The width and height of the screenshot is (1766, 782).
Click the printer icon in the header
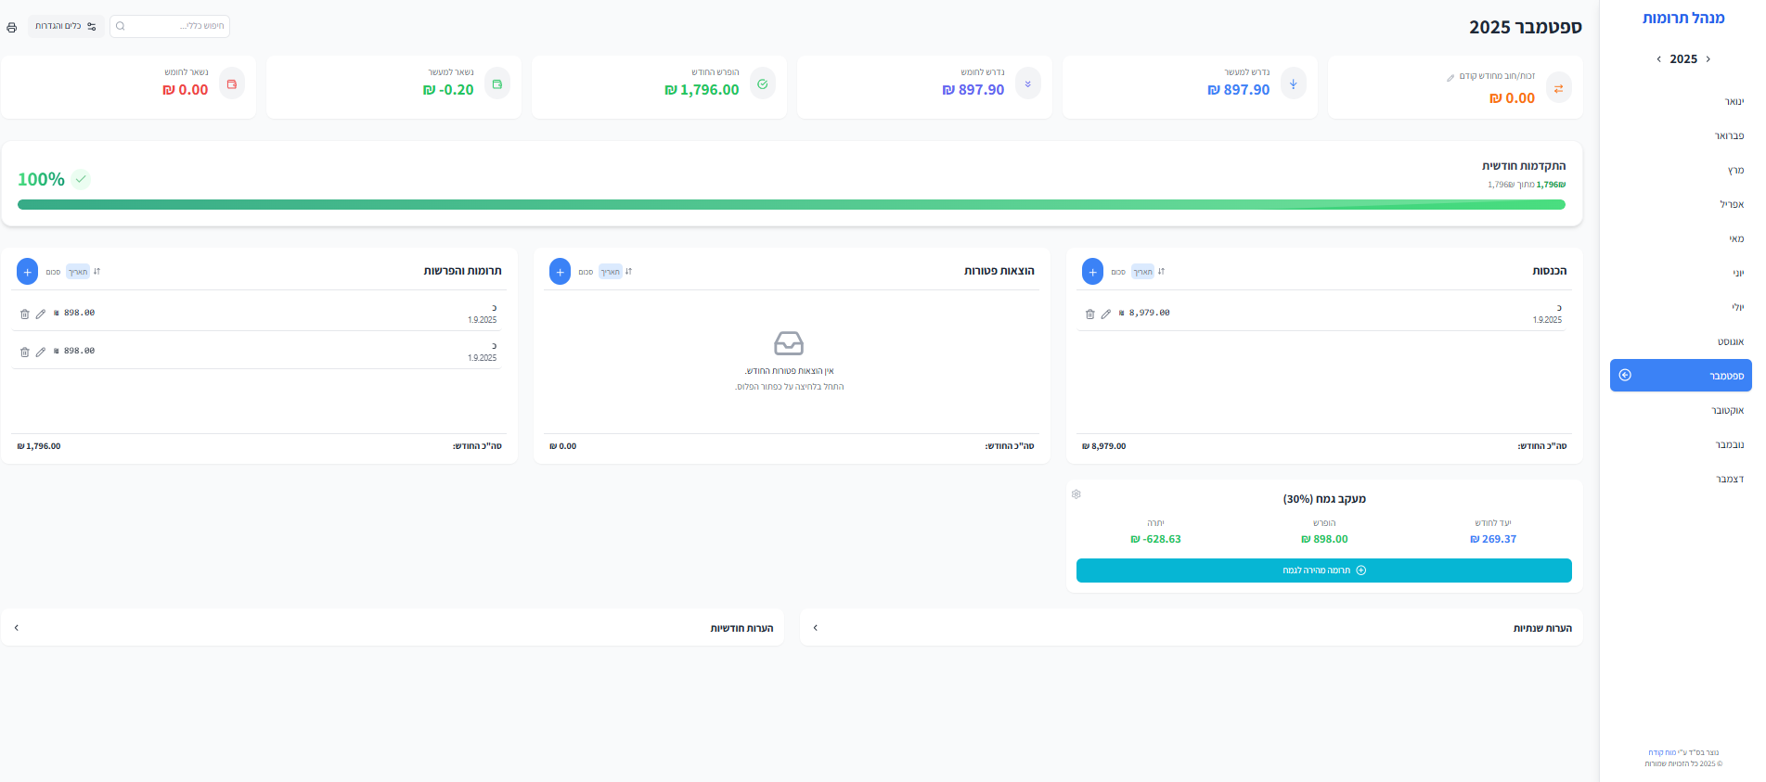point(11,27)
